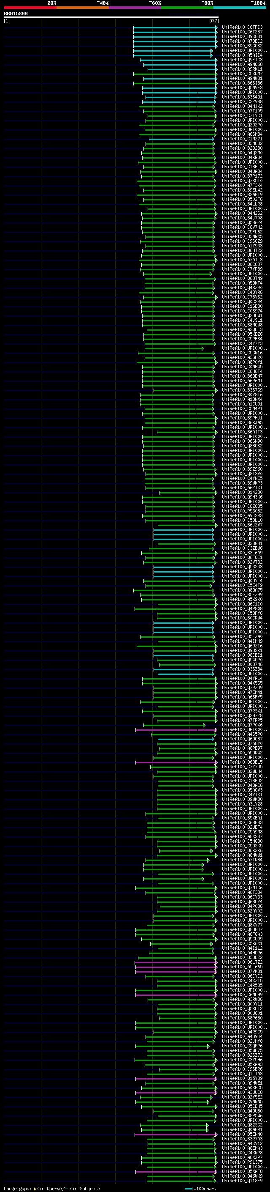This screenshot has height=1192, width=270.
Task: Select the UniRef100_Q15YQ9 label
Action: point(242,1078)
